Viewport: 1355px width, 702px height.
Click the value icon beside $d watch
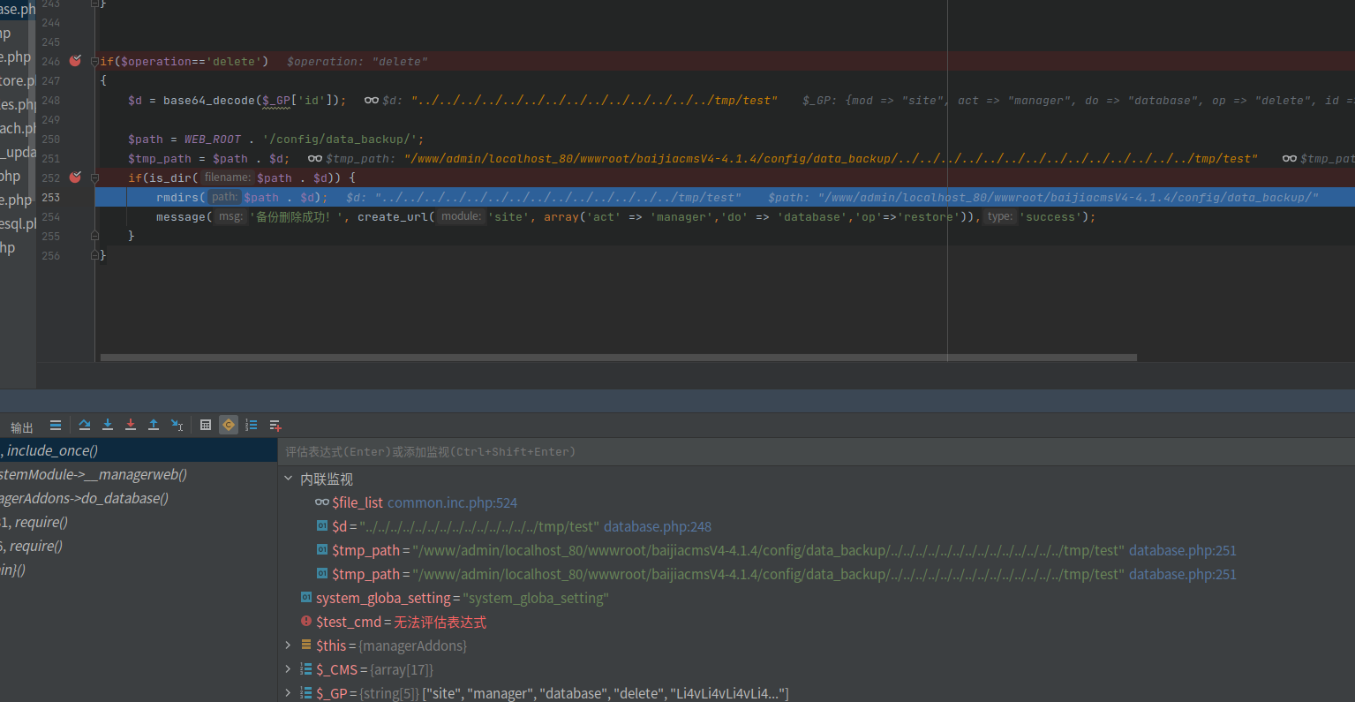pyautogui.click(x=322, y=526)
